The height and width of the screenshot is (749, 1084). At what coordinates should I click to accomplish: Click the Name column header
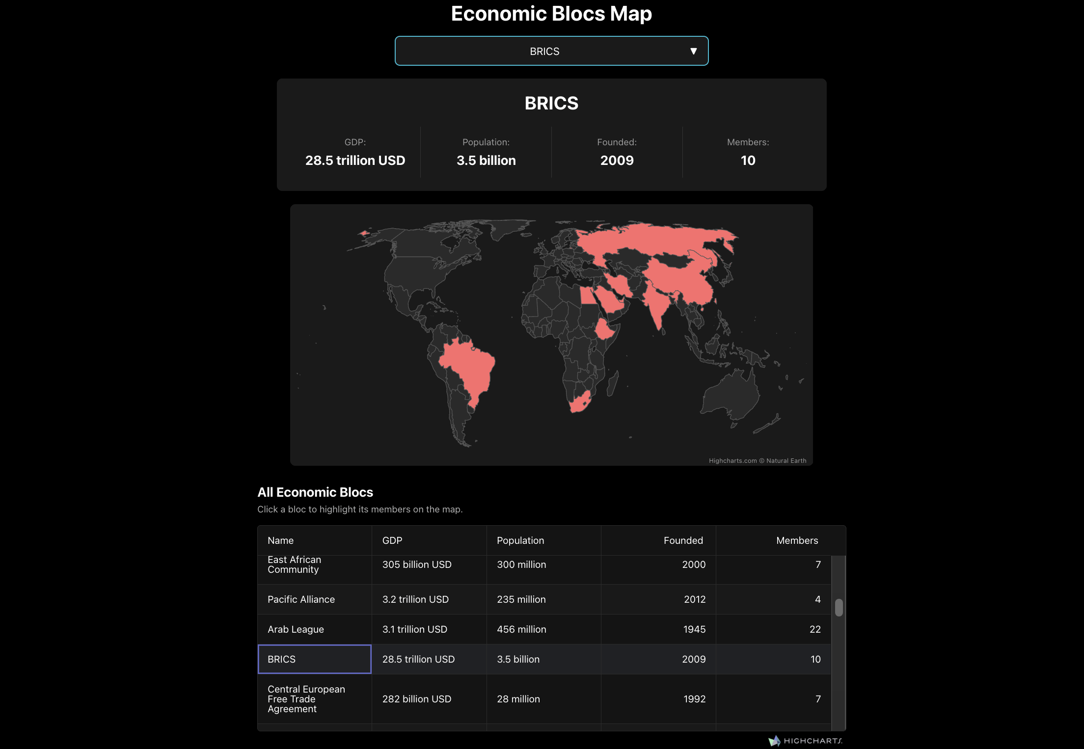pos(281,540)
